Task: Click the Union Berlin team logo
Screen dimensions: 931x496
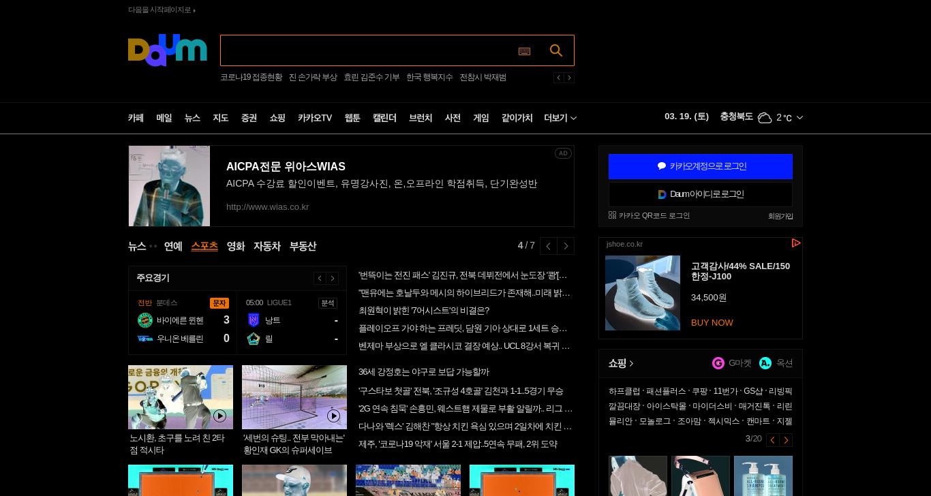Action: click(x=145, y=339)
